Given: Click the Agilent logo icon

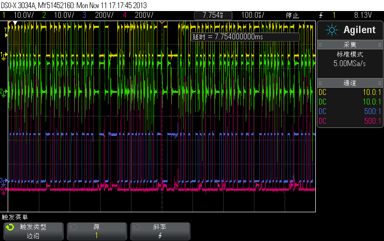Looking at the screenshot, I should pyautogui.click(x=331, y=30).
